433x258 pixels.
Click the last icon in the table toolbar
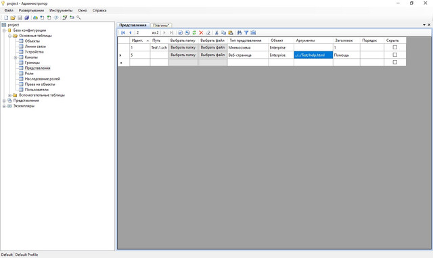pos(253,32)
